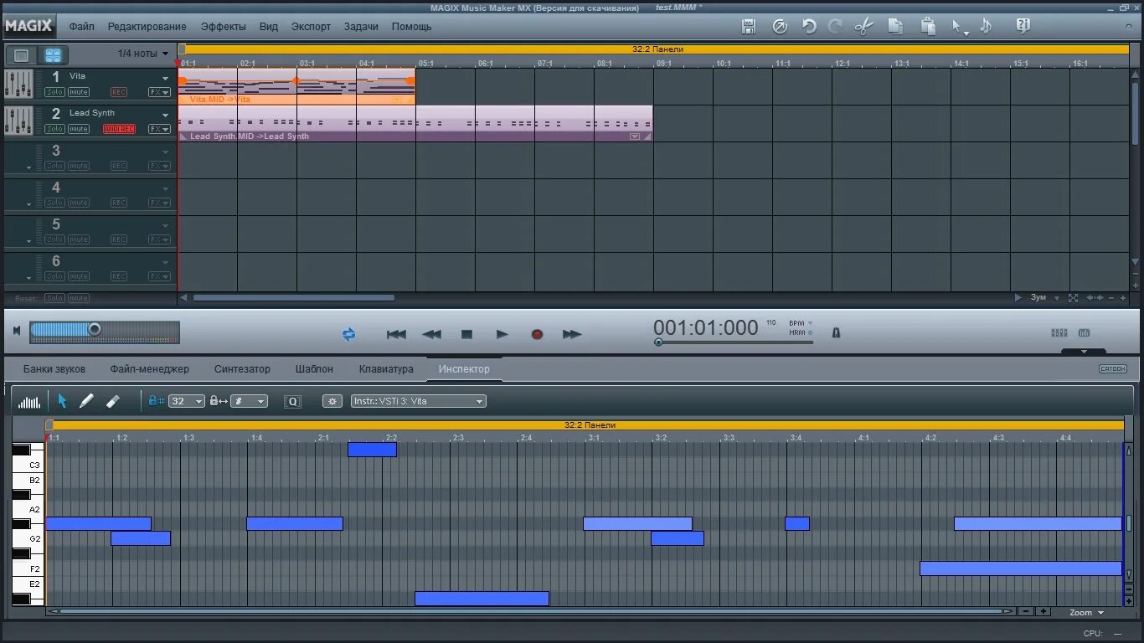Stop playback

(x=466, y=334)
